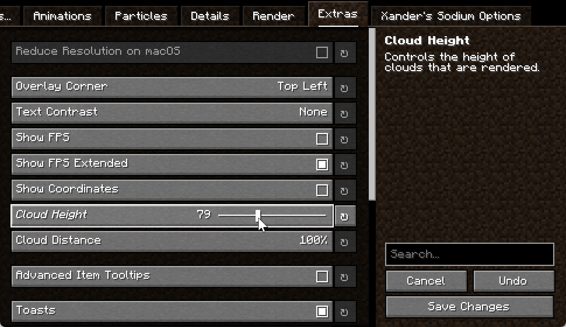This screenshot has width=566, height=327.
Task: Toggle Advanced Item Tooltips checkbox
Action: coord(322,276)
